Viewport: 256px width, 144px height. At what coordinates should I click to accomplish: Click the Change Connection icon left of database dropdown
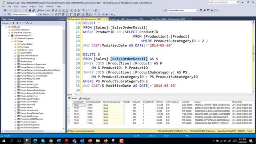point(9,14)
